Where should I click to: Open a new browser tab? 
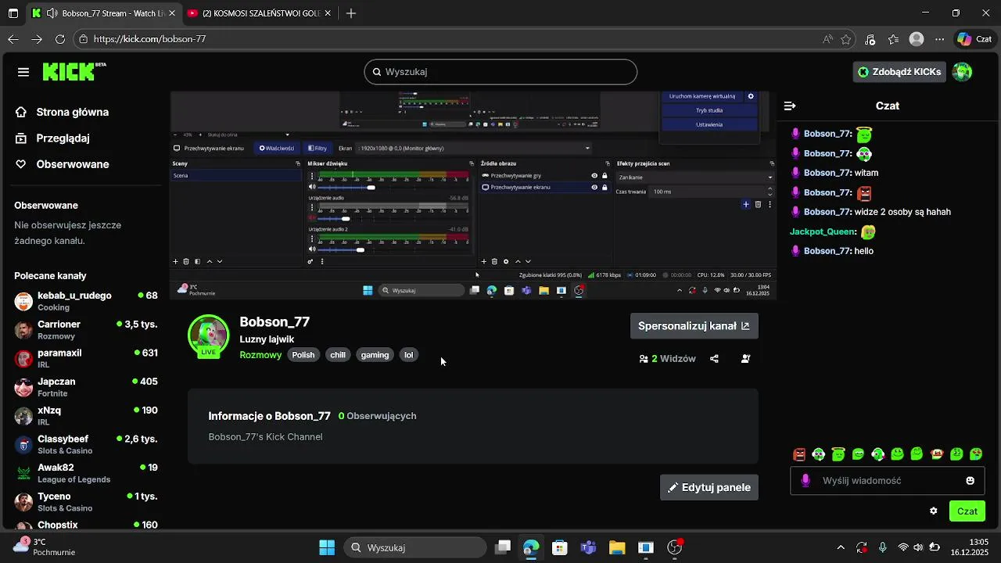coord(351,13)
